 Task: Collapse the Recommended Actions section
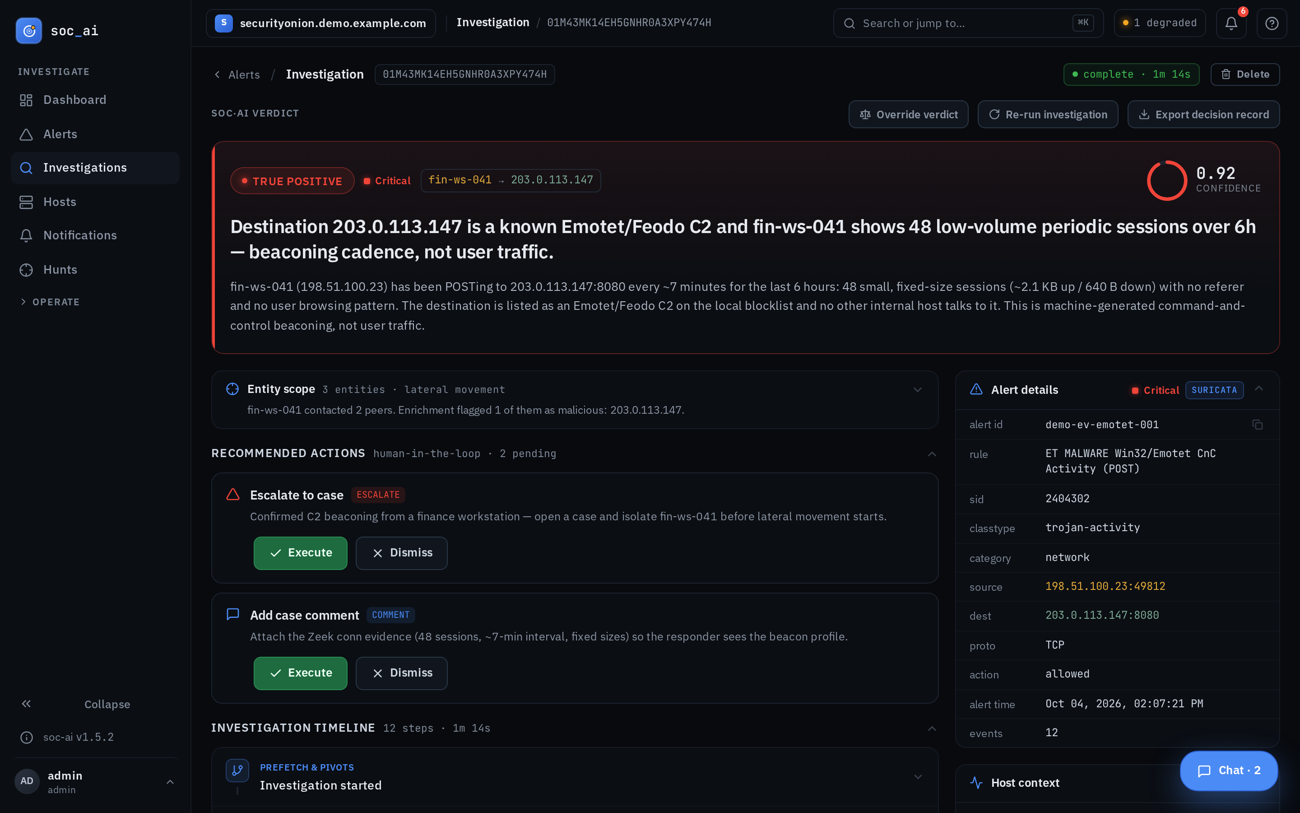point(932,454)
